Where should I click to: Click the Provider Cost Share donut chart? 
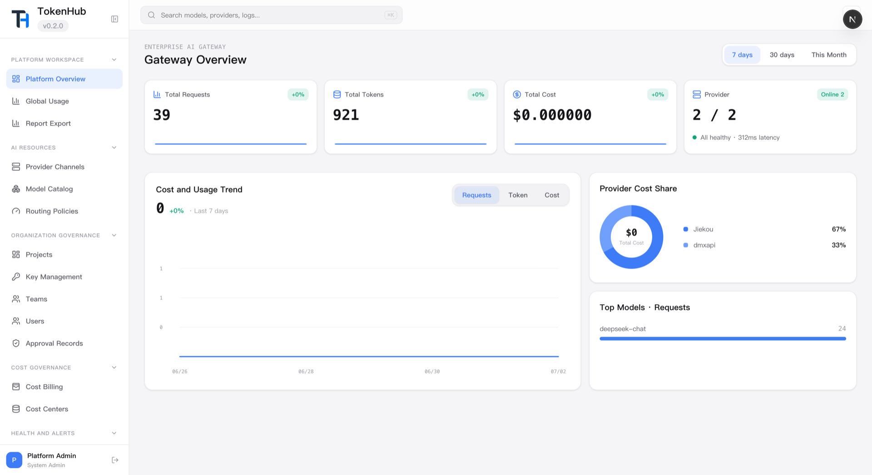(x=631, y=237)
